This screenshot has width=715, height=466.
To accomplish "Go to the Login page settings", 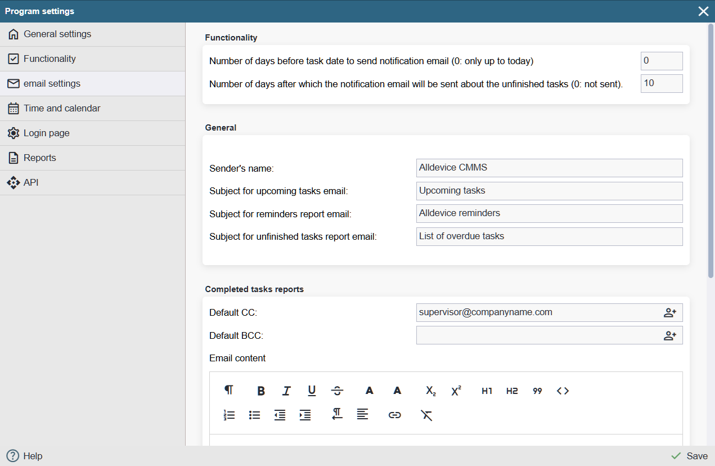I will click(47, 133).
